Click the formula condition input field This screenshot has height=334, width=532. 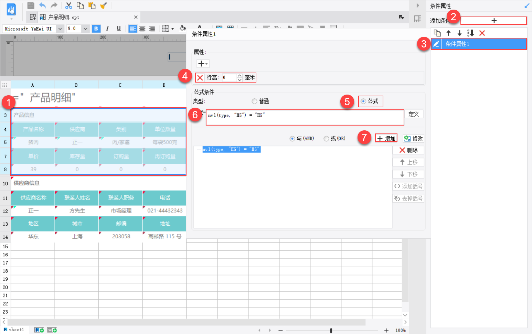point(305,118)
